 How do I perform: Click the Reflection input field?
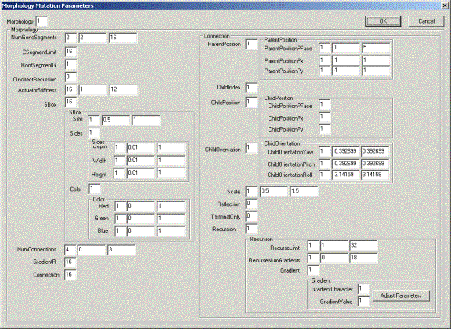click(x=251, y=204)
